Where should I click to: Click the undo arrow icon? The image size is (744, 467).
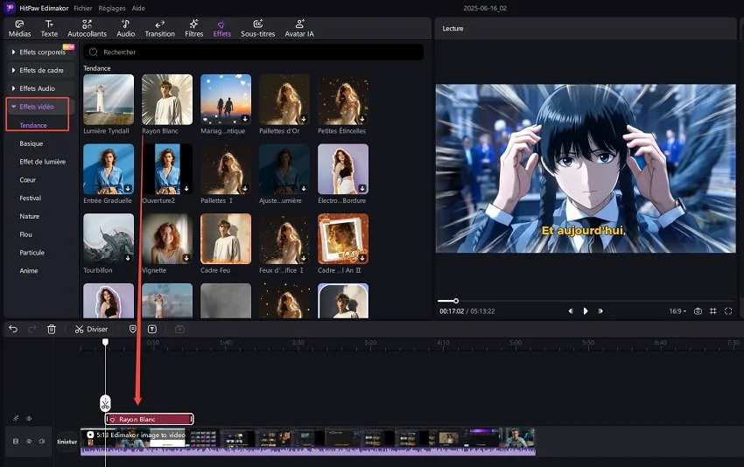pos(13,330)
